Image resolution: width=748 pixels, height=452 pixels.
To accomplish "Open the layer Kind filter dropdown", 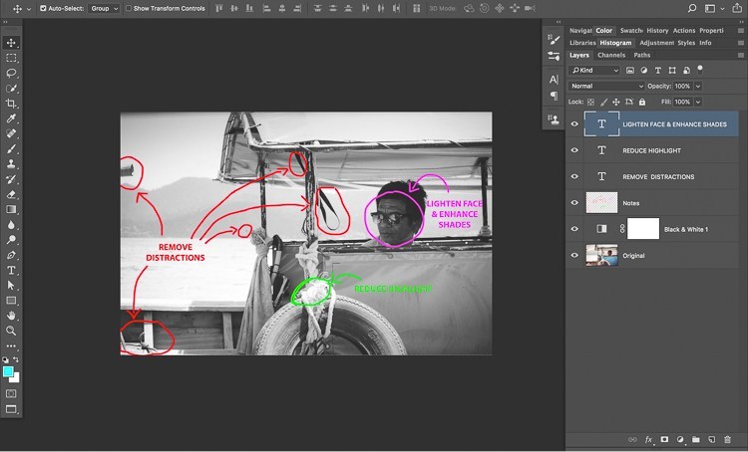I will (x=594, y=71).
